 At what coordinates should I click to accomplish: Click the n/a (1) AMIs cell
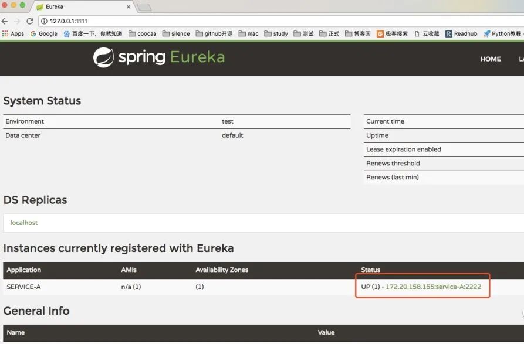131,287
